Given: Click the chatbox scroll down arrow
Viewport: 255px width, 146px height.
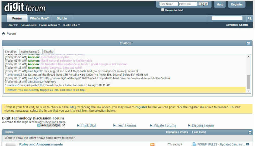Looking at the screenshot, I should [x=248, y=91].
